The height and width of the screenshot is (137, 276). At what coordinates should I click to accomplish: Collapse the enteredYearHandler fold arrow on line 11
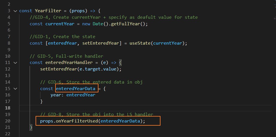[15, 63]
